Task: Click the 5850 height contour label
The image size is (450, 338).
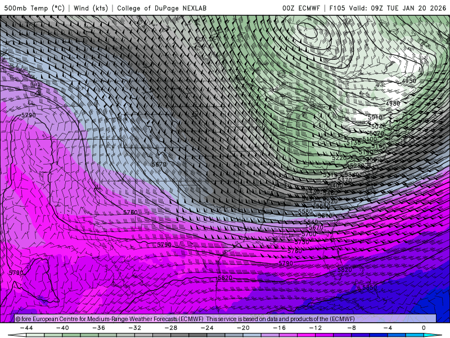Action: click(x=370, y=287)
